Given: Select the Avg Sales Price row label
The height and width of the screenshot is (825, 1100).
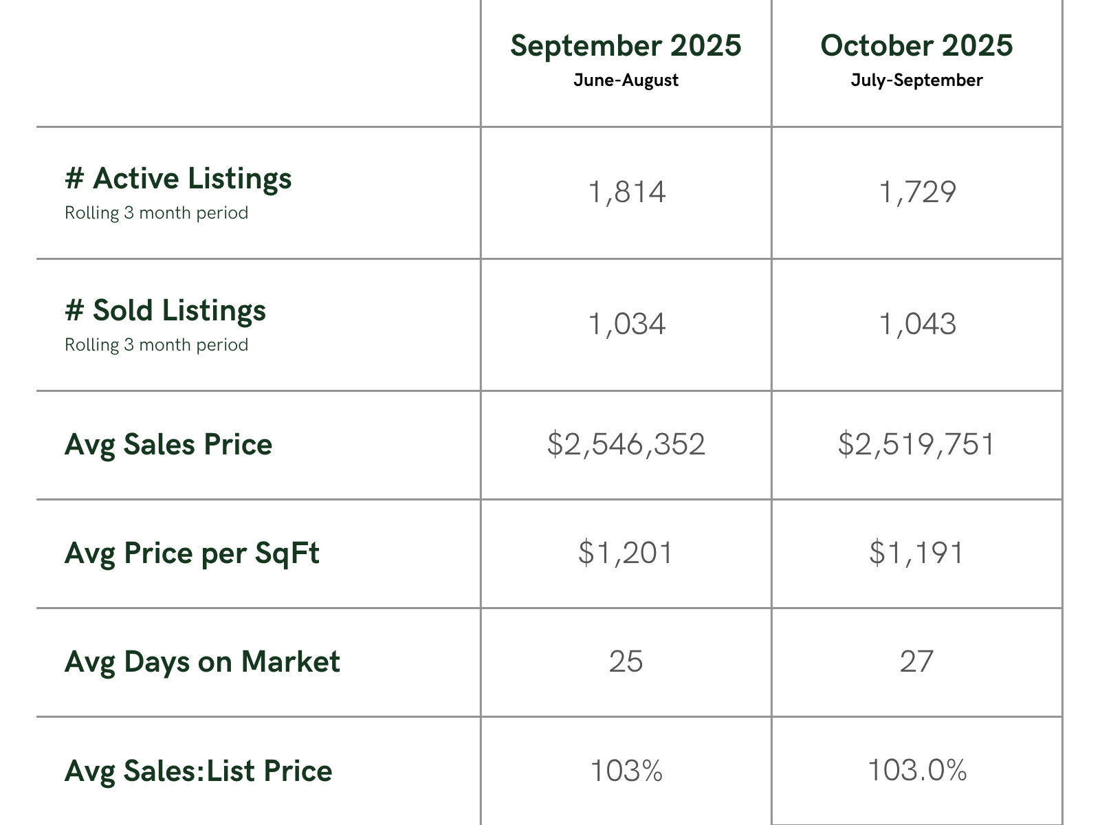Looking at the screenshot, I should coord(168,444).
